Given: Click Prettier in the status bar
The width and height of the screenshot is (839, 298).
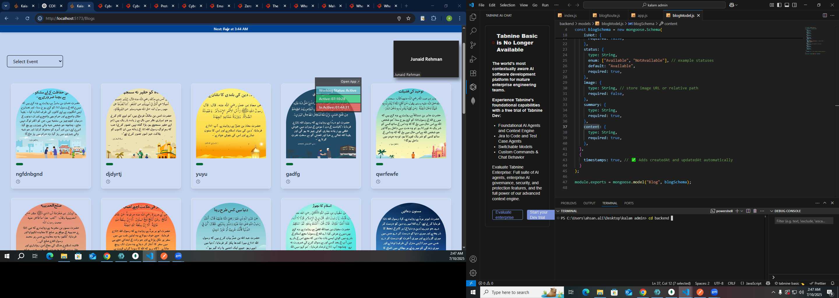Looking at the screenshot, I should point(817,283).
